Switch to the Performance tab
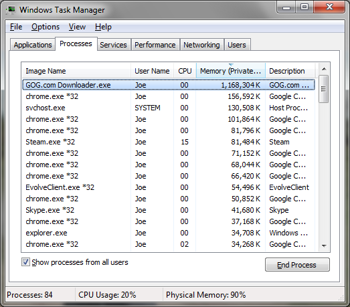This screenshot has height=307, width=350. [155, 45]
